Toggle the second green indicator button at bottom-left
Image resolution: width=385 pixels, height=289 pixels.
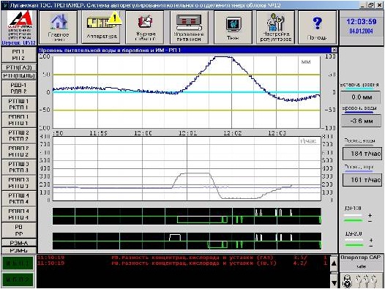click(18, 279)
